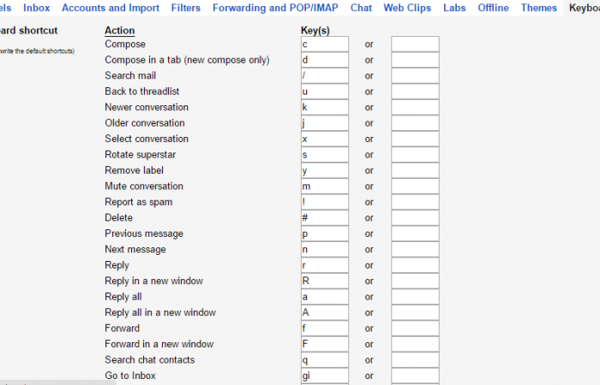Click the Go to Inbox key field
Viewport: 600px width, 385px height.
click(x=325, y=376)
